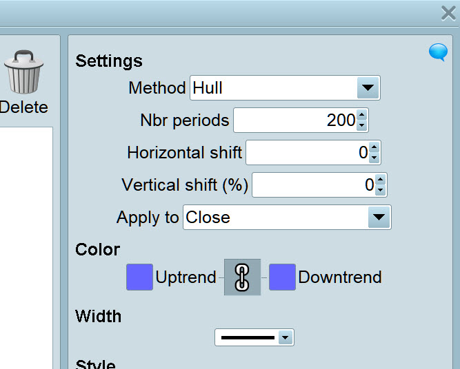The height and width of the screenshot is (369, 460).
Task: Decrease Horizontal shift with down arrow
Action: (374, 158)
